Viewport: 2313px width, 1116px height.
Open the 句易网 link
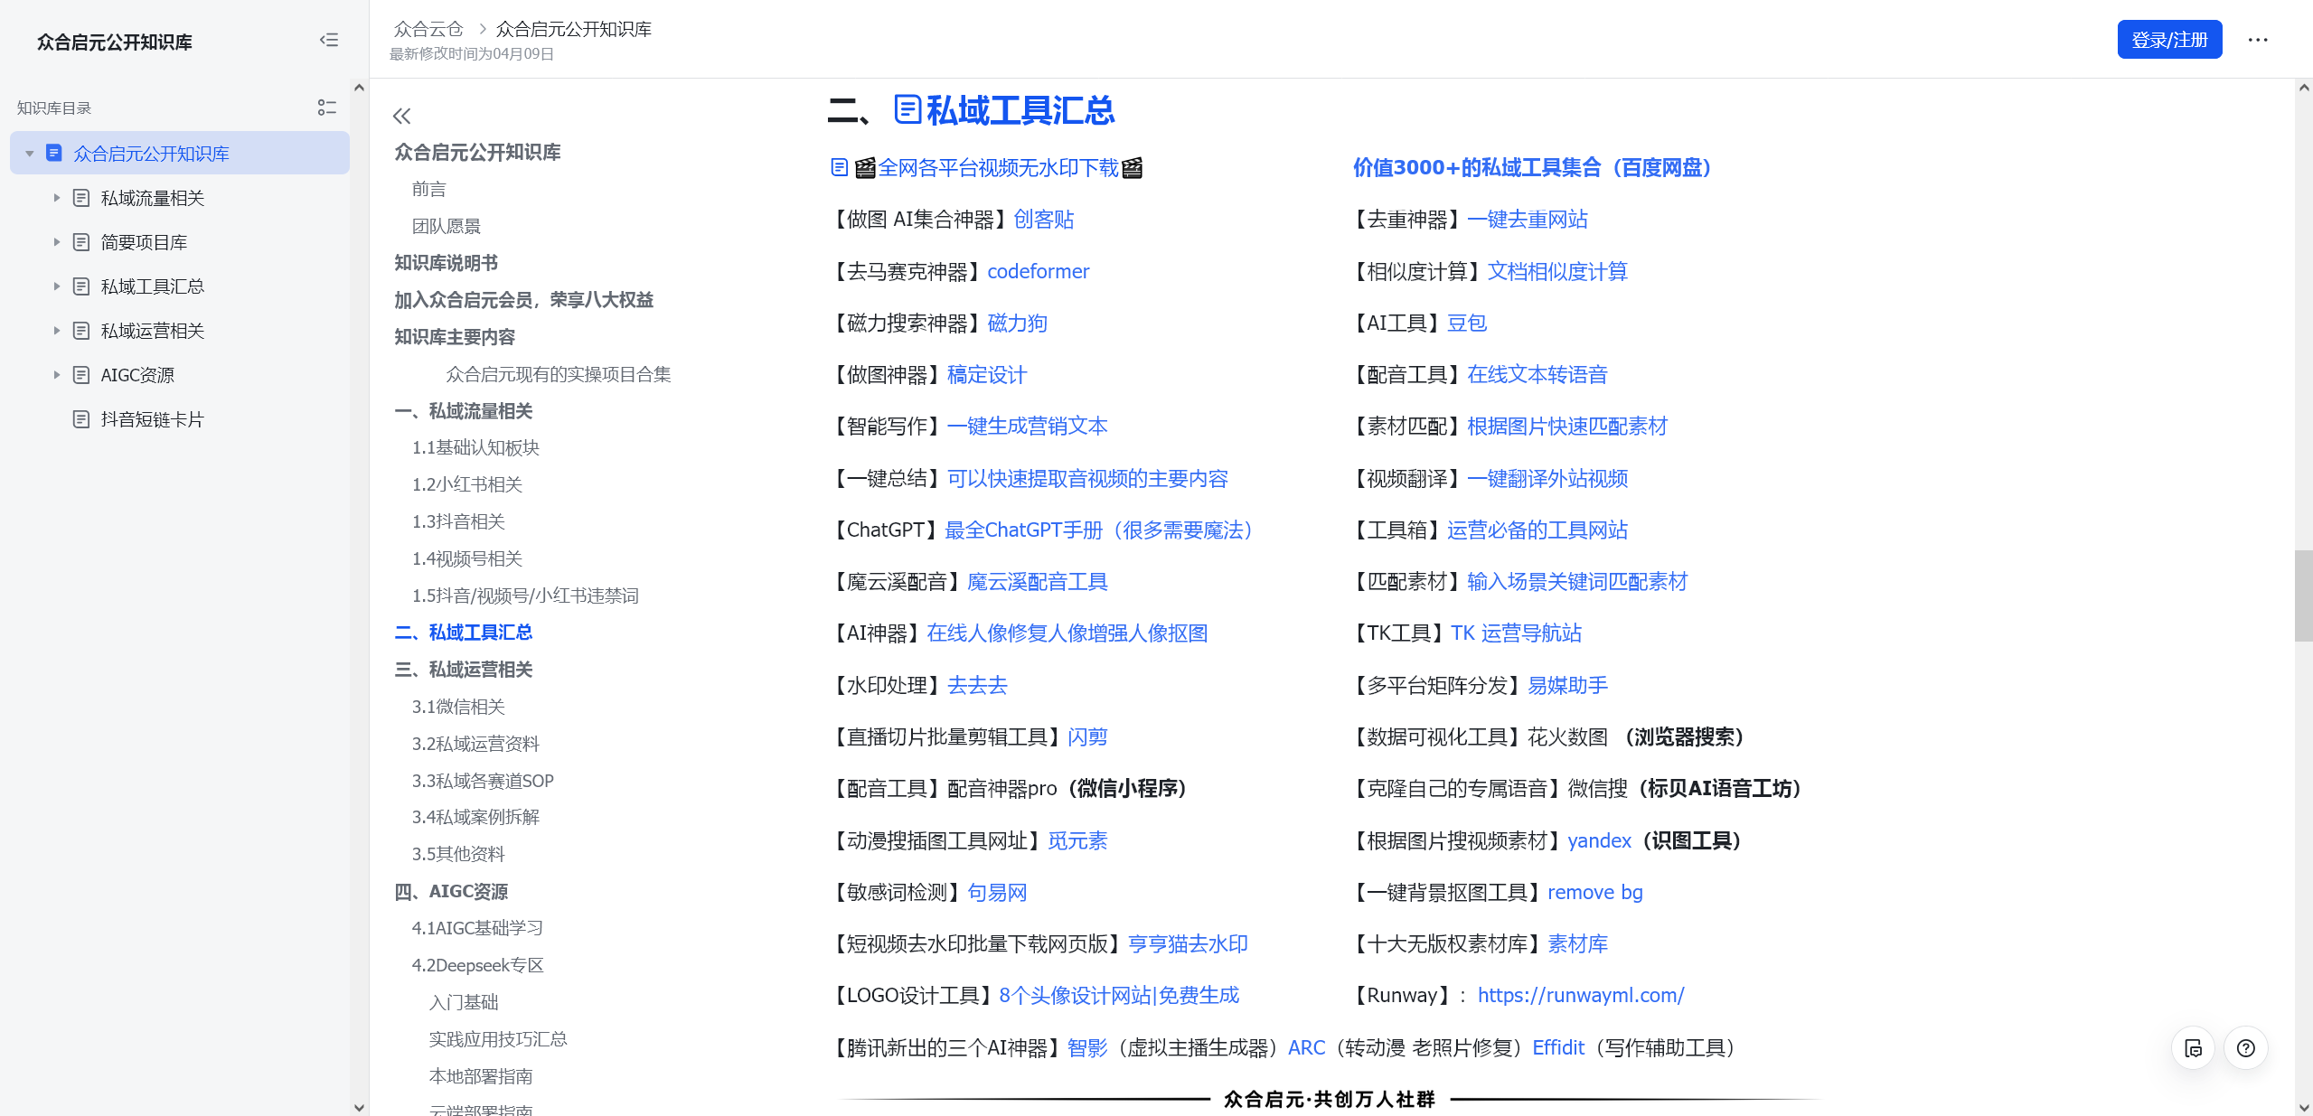coord(997,892)
